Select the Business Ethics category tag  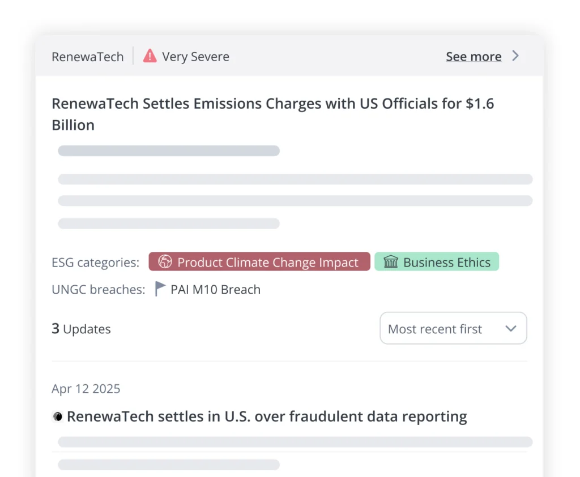click(437, 262)
